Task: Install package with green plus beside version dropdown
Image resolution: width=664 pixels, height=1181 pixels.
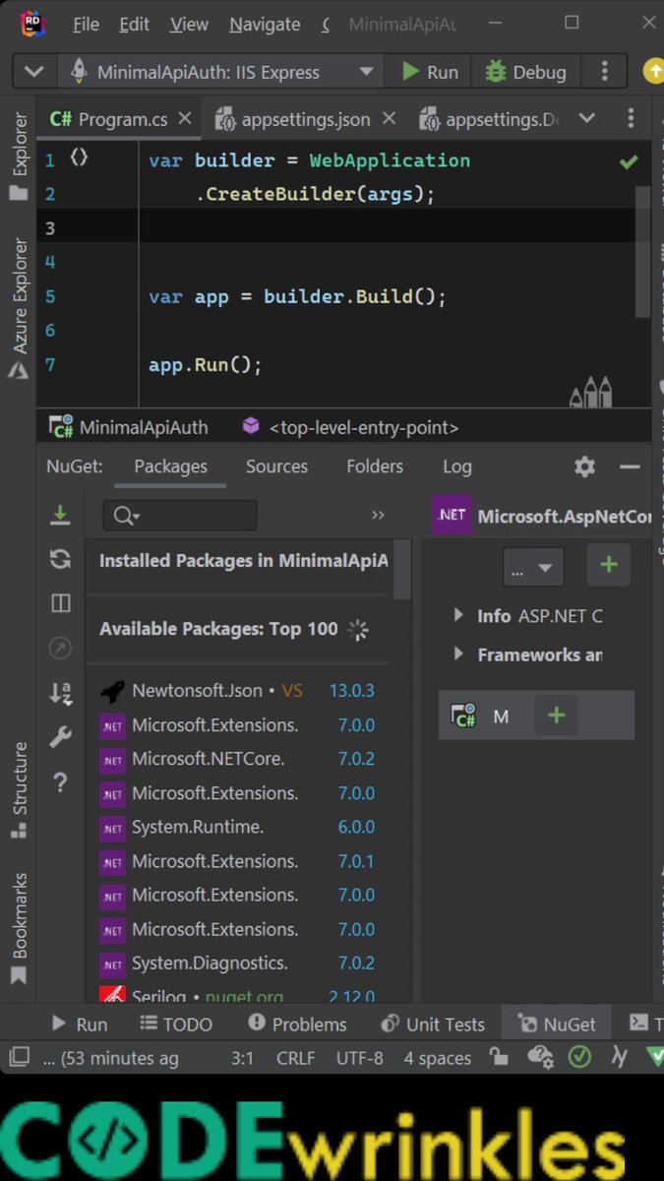Action: coord(609,565)
